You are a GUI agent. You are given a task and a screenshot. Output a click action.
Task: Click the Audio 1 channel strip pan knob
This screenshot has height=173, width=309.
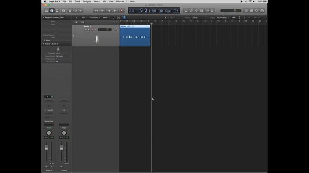point(49,133)
